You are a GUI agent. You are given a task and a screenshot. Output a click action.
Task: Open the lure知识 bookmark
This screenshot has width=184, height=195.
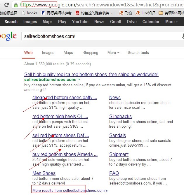point(145,13)
